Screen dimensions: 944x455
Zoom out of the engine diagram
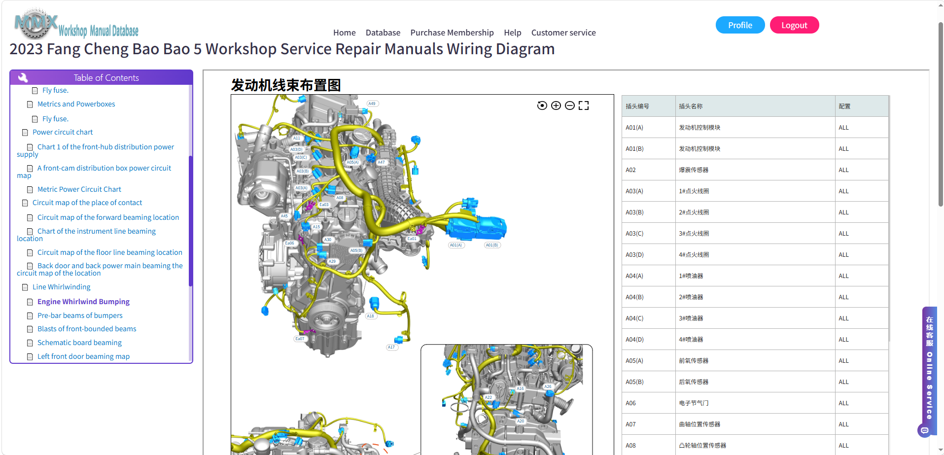pos(569,105)
